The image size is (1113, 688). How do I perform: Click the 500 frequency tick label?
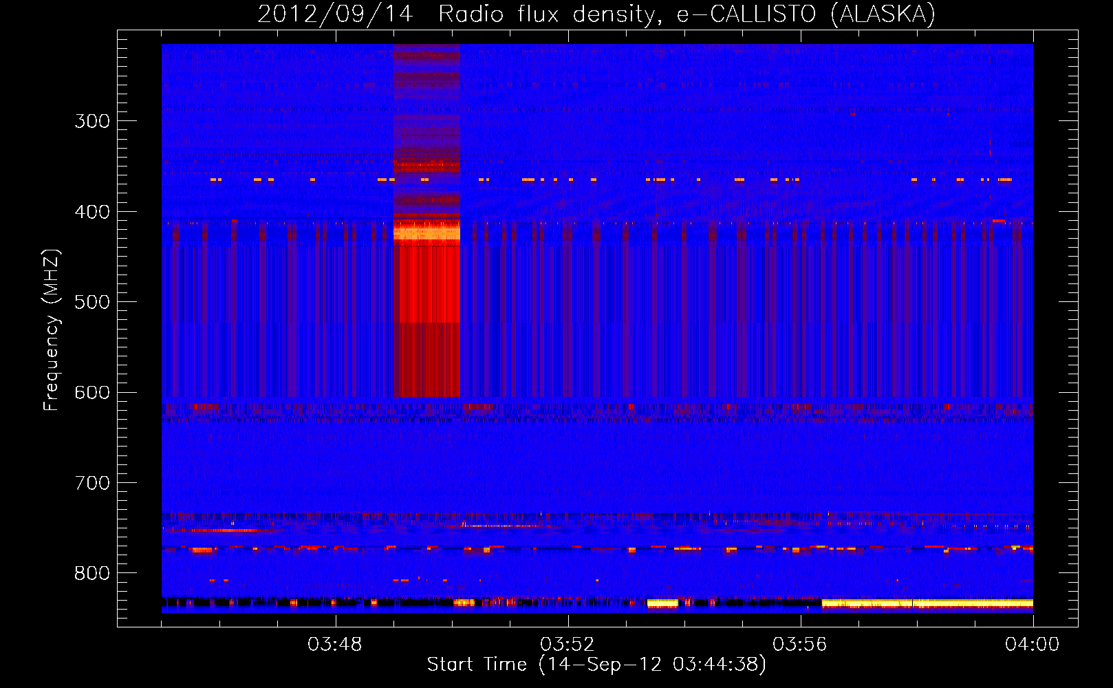tap(92, 302)
